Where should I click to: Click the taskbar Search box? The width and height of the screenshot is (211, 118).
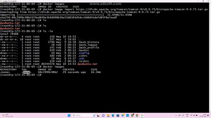pos(84,115)
